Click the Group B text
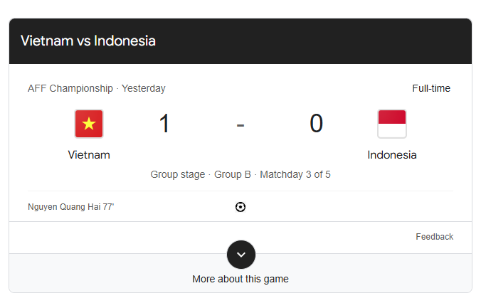 coord(233,174)
